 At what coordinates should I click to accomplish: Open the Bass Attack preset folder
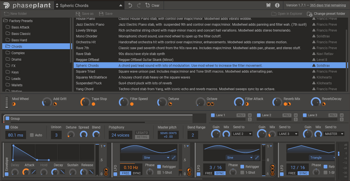point(18,27)
